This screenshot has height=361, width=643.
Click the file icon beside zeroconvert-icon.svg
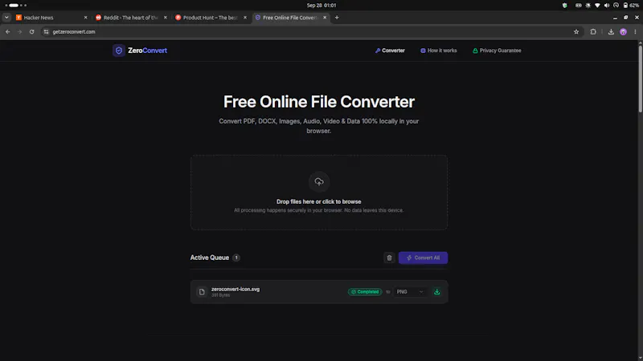coord(202,292)
